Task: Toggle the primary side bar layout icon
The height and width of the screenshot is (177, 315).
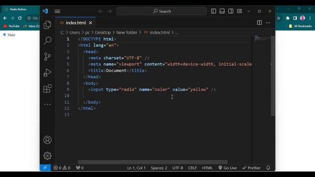Action: [214, 11]
